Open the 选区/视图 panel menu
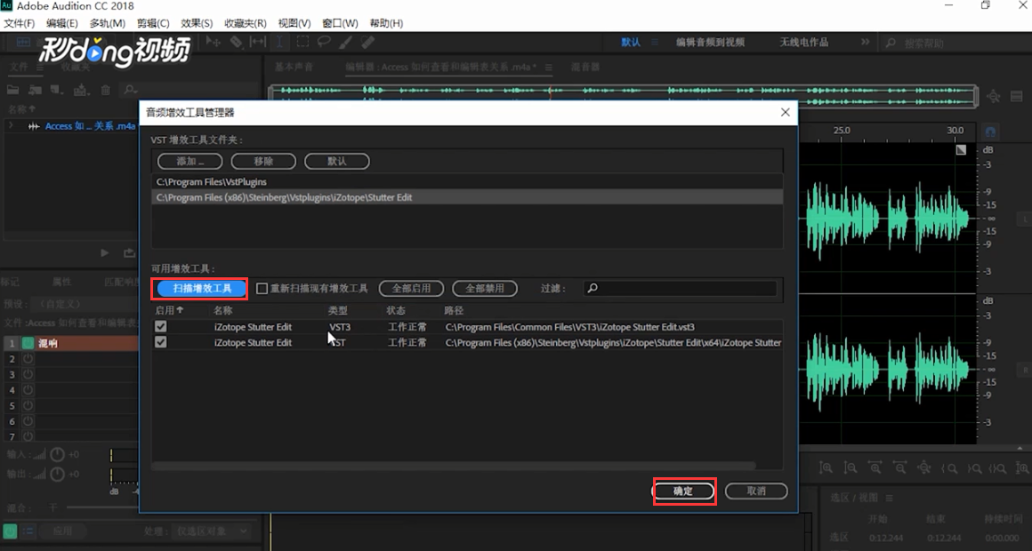The image size is (1032, 551). 889,498
